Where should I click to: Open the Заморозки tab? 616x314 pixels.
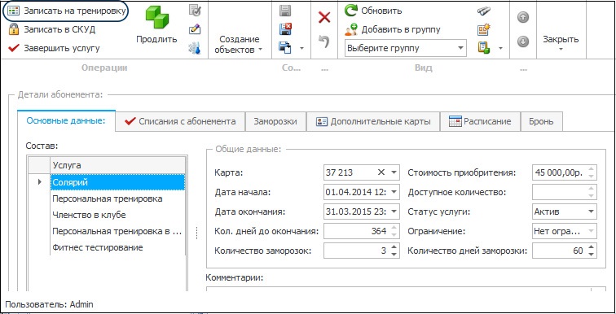[x=275, y=121]
